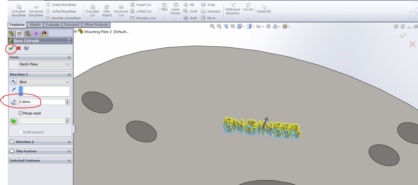Choose Lofted Cut command
This screenshot has width=418, height=185.
click(x=140, y=11)
